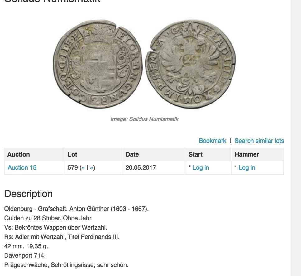The image size is (301, 276).
Task: Click the date 20.05.2017 cell
Action: (141, 167)
